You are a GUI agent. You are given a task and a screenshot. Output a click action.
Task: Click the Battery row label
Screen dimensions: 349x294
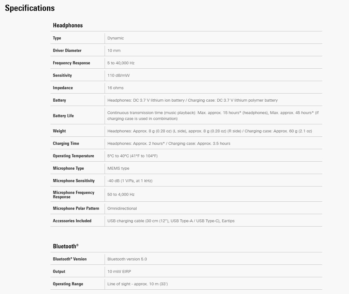point(59,100)
